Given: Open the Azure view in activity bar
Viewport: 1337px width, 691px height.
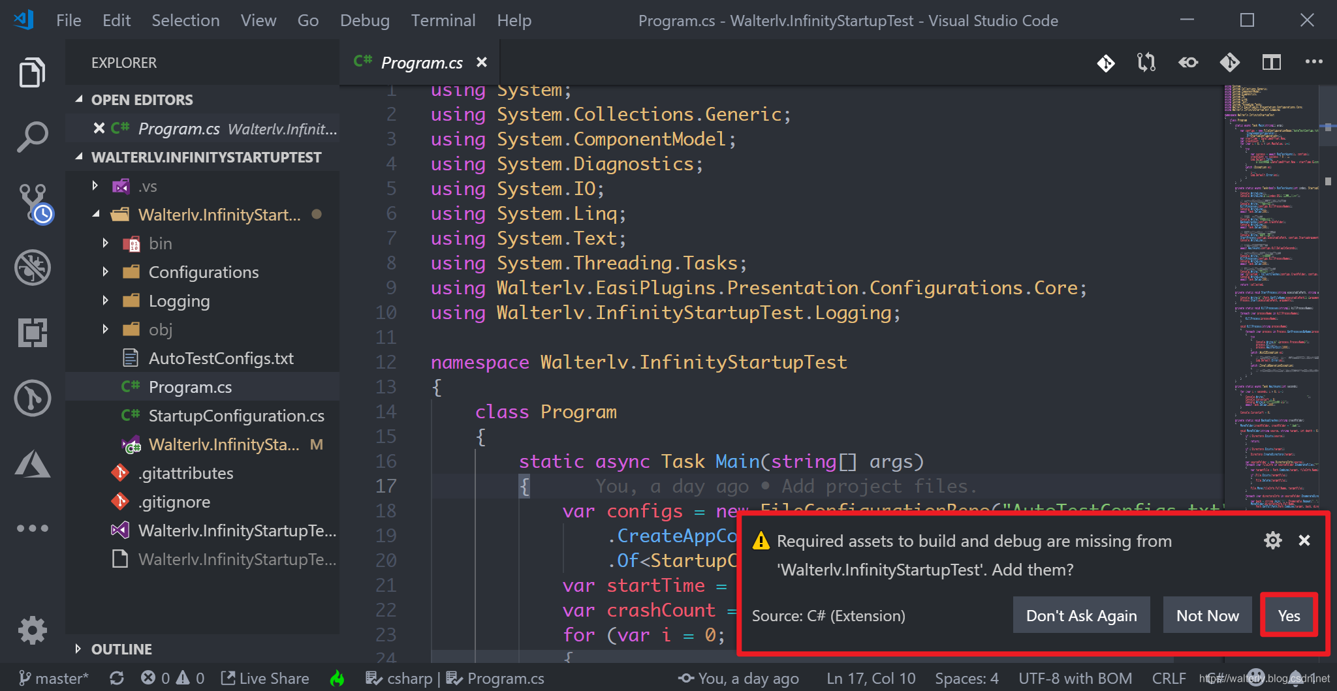Looking at the screenshot, I should pyautogui.click(x=32, y=463).
